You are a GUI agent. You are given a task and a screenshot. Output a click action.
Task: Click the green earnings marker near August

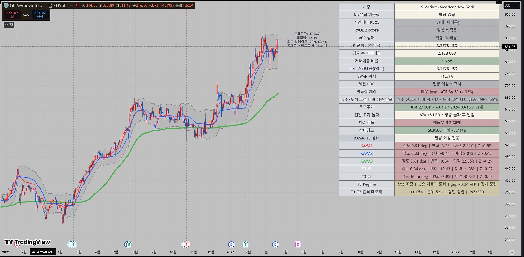point(128,244)
